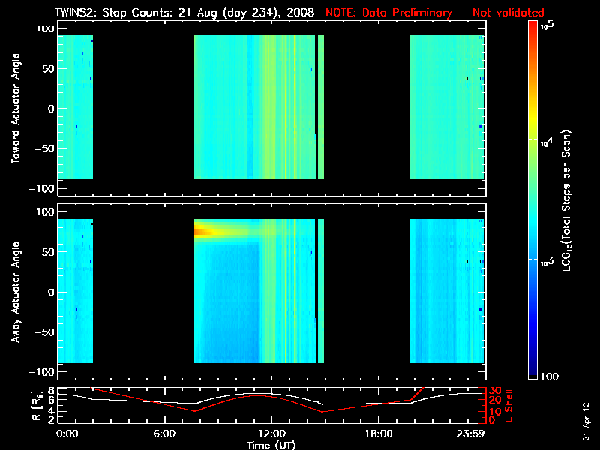
Task: Click the red 'L Shell' axis label
Action: click(x=509, y=406)
